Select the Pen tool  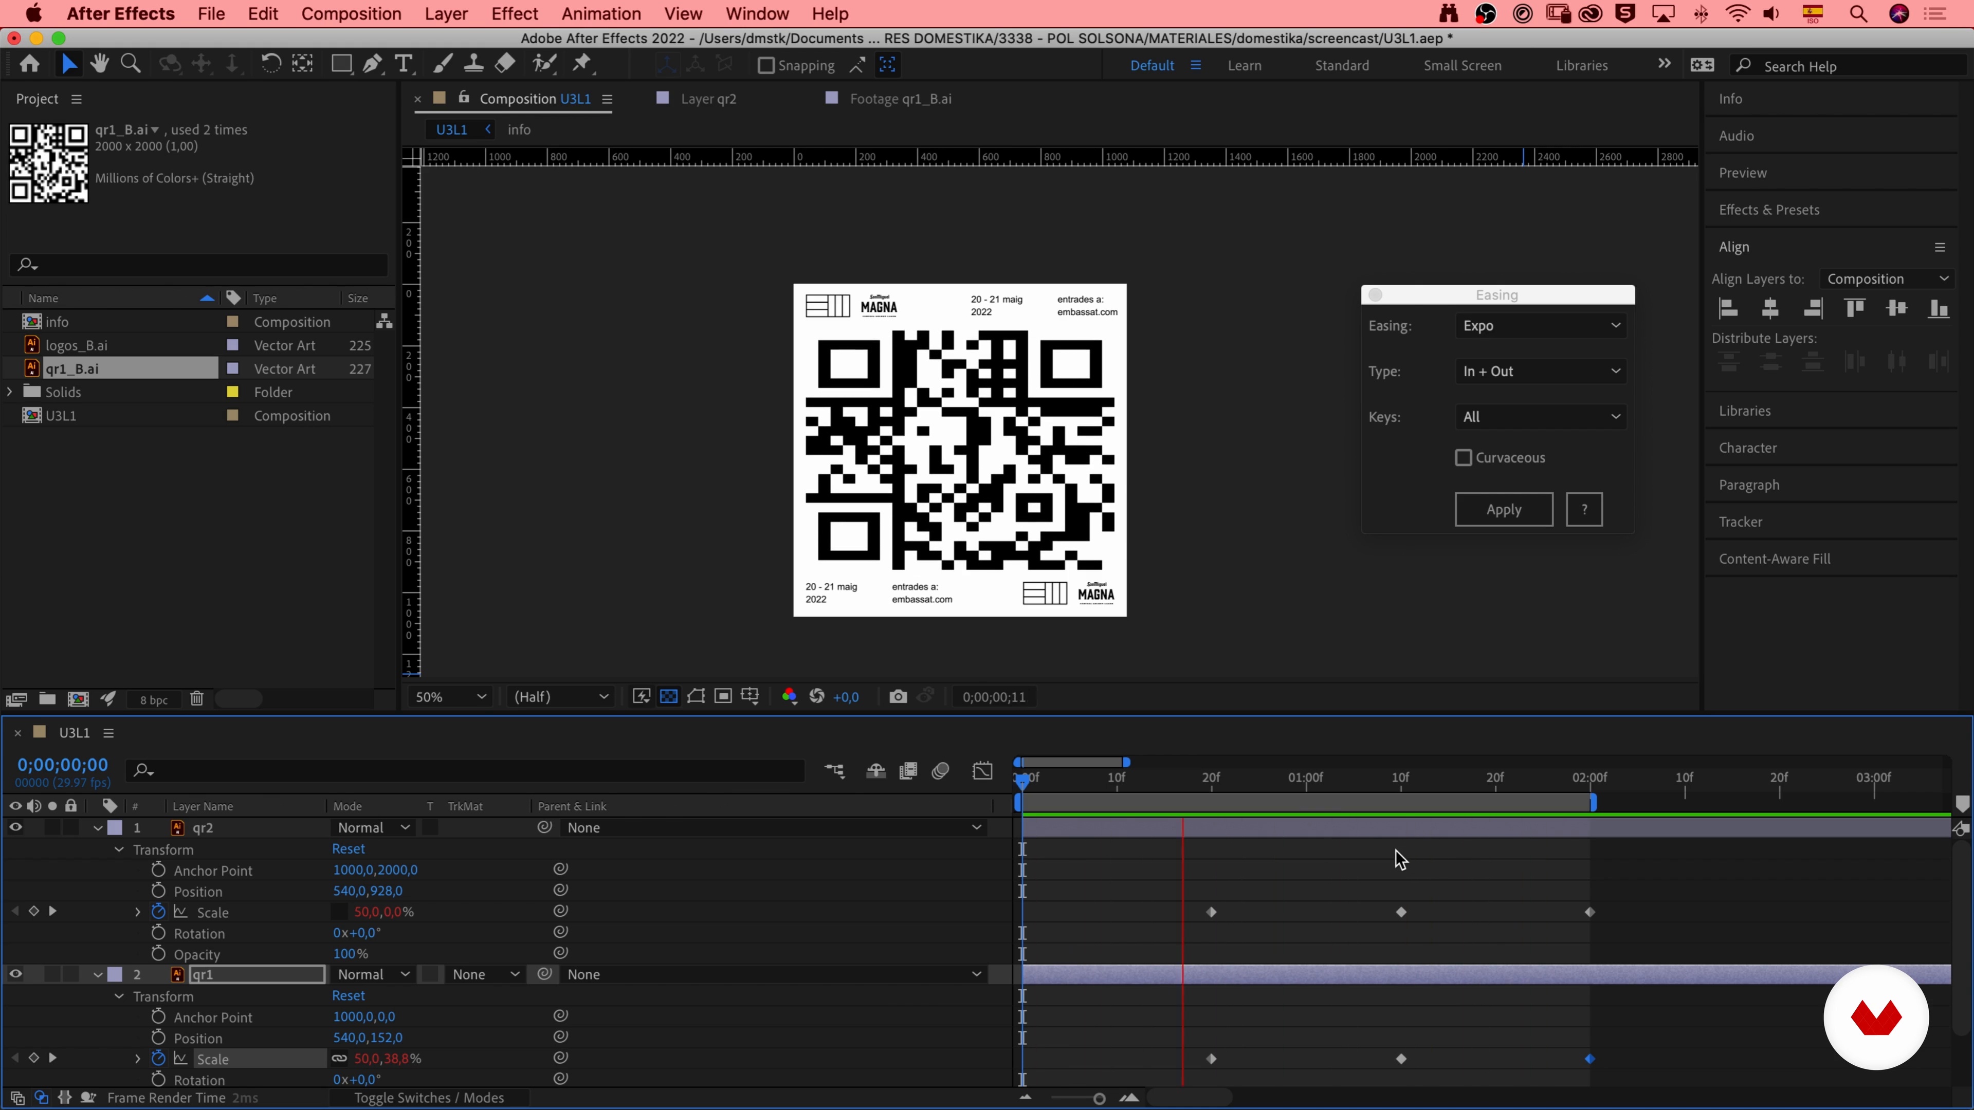(x=372, y=64)
